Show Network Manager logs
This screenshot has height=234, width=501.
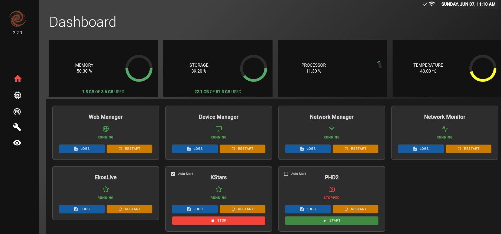(308, 149)
